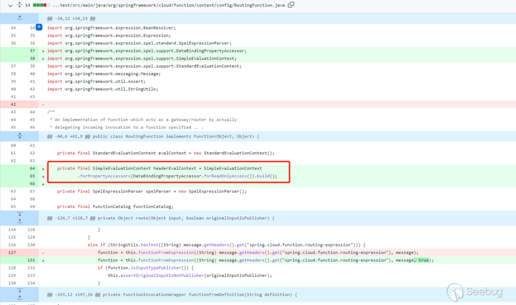The width and height of the screenshot is (516, 305).
Task: Click the highlighted ', true' addition on line 131
Action: [x=422, y=260]
